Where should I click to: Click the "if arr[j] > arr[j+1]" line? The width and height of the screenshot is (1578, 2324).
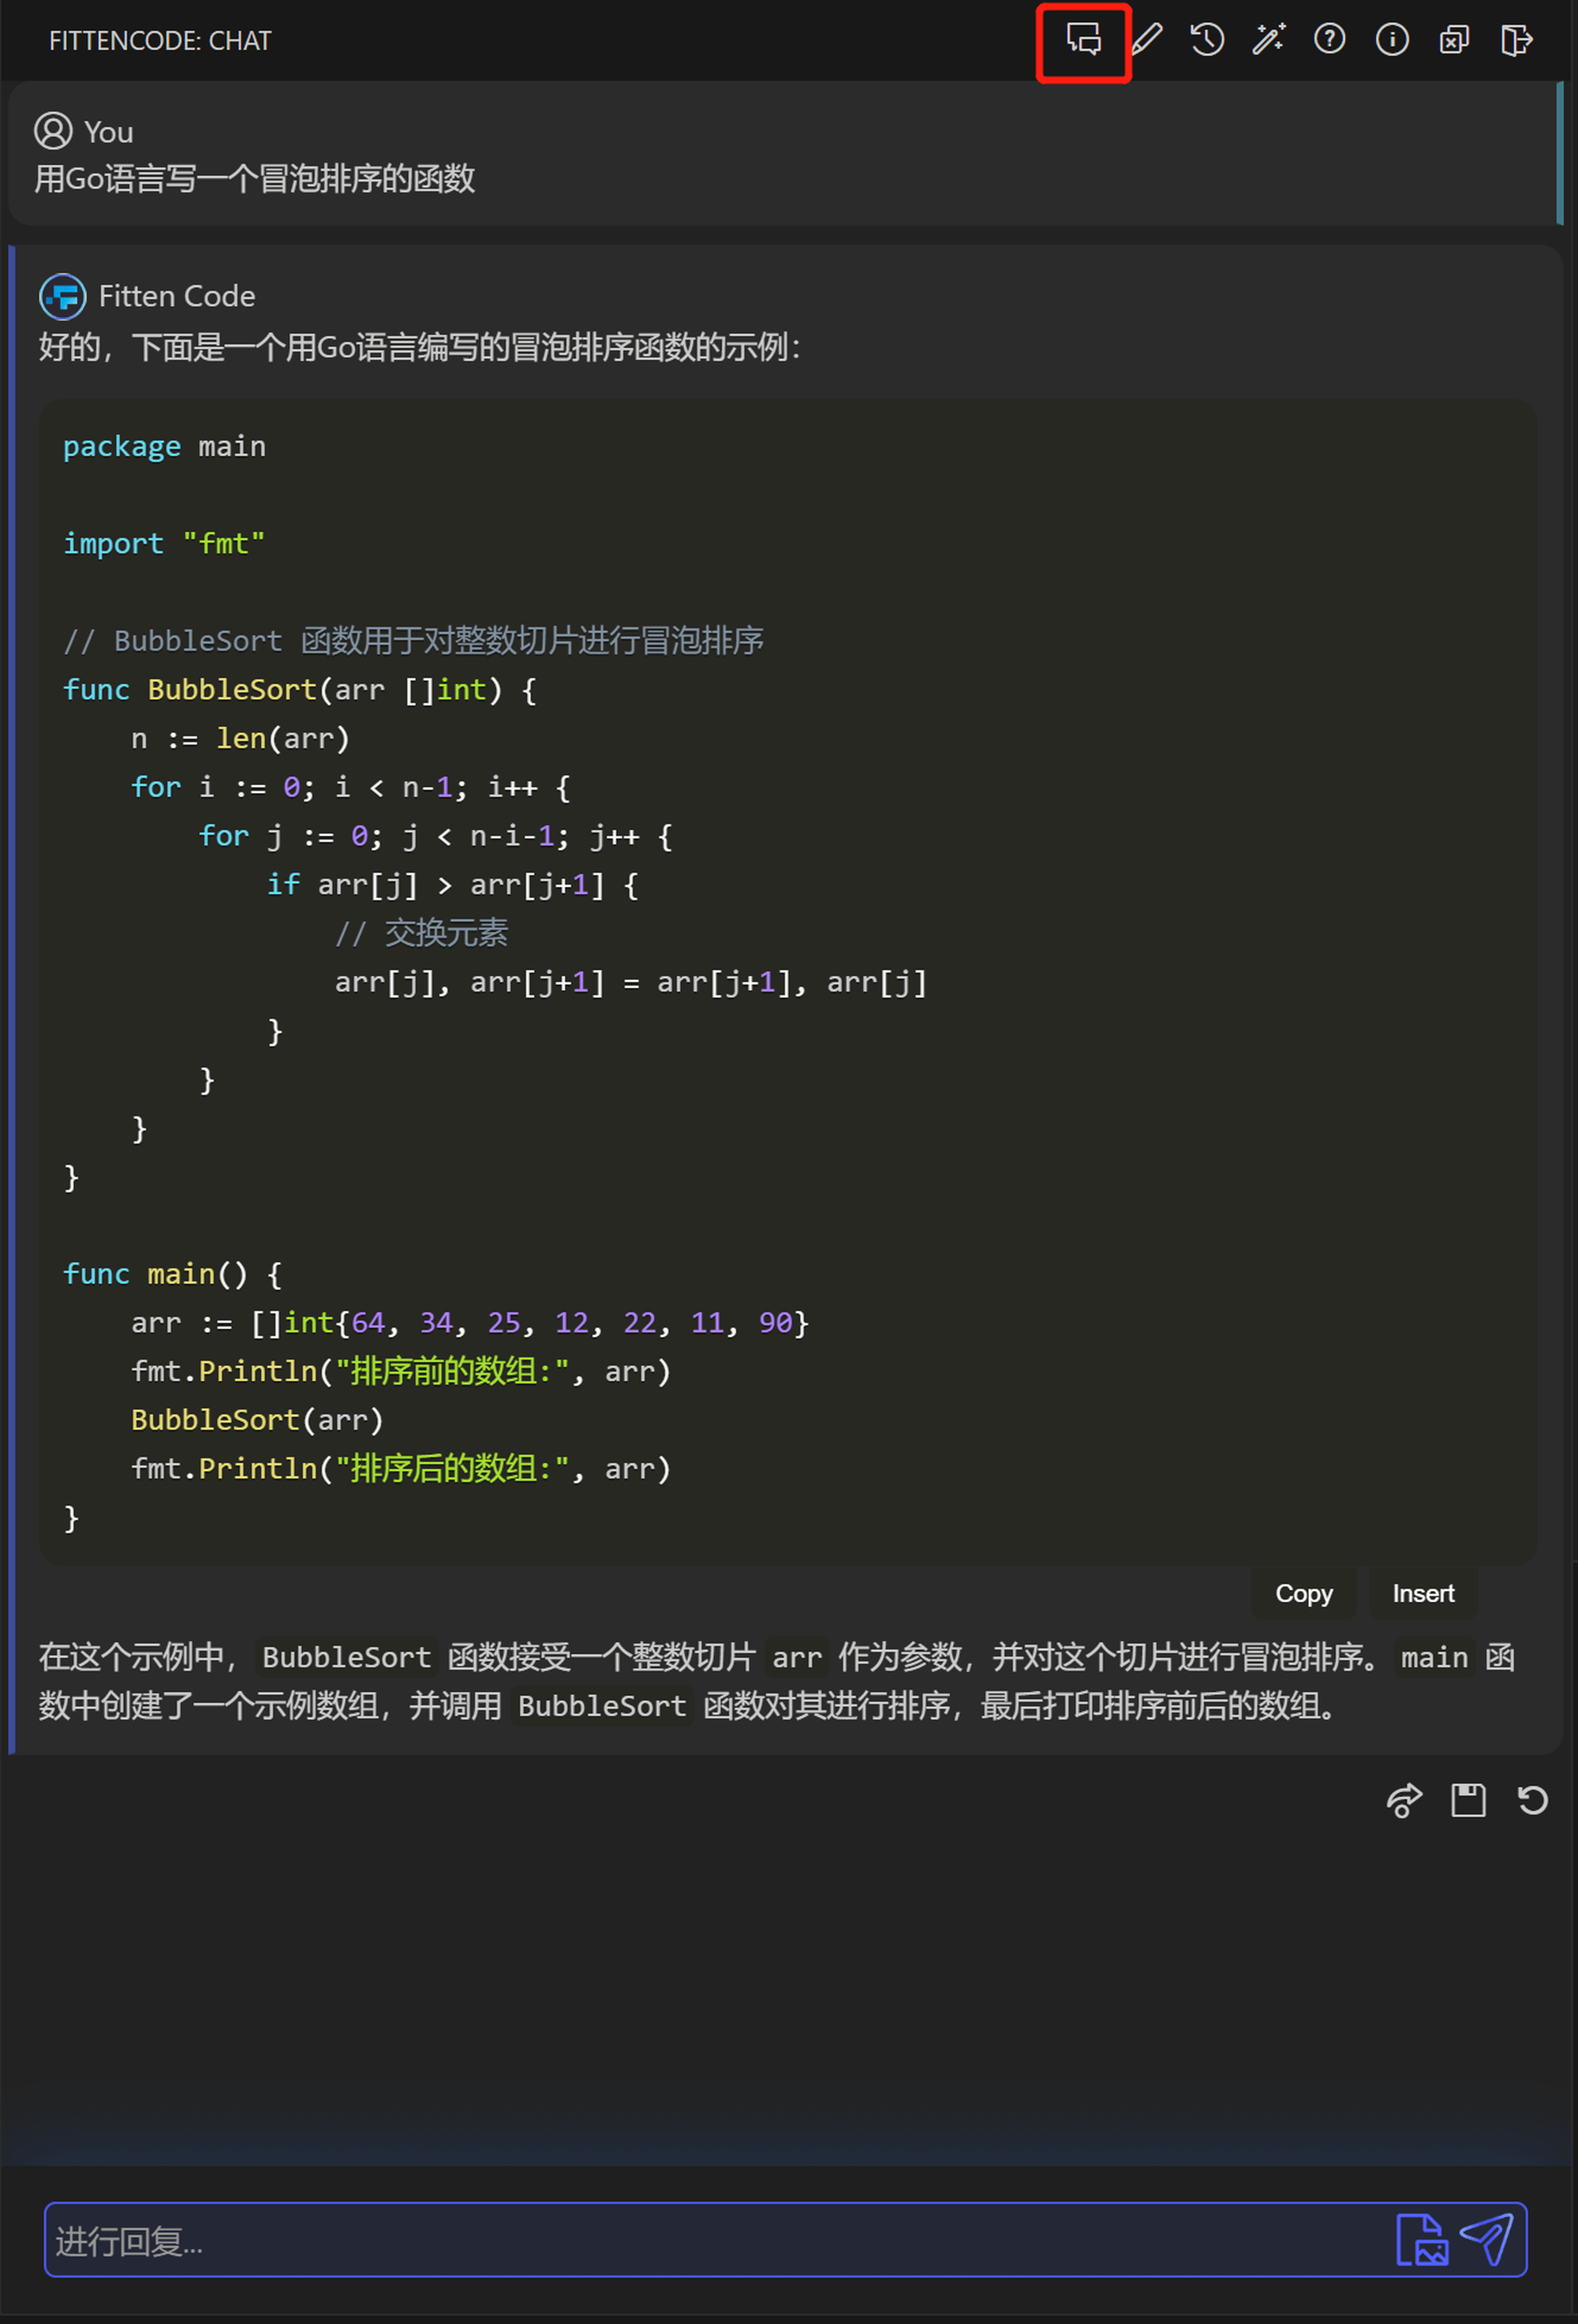coord(452,884)
